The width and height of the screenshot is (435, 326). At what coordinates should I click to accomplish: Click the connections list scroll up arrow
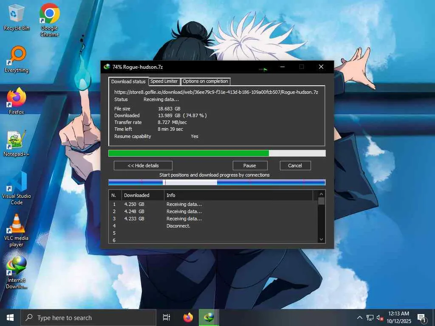tap(321, 194)
